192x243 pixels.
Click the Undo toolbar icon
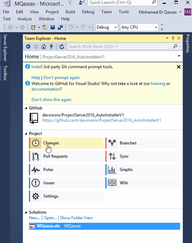coord(71,27)
